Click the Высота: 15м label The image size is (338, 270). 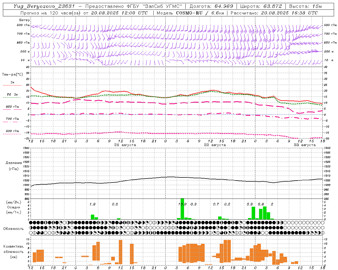(x=306, y=6)
